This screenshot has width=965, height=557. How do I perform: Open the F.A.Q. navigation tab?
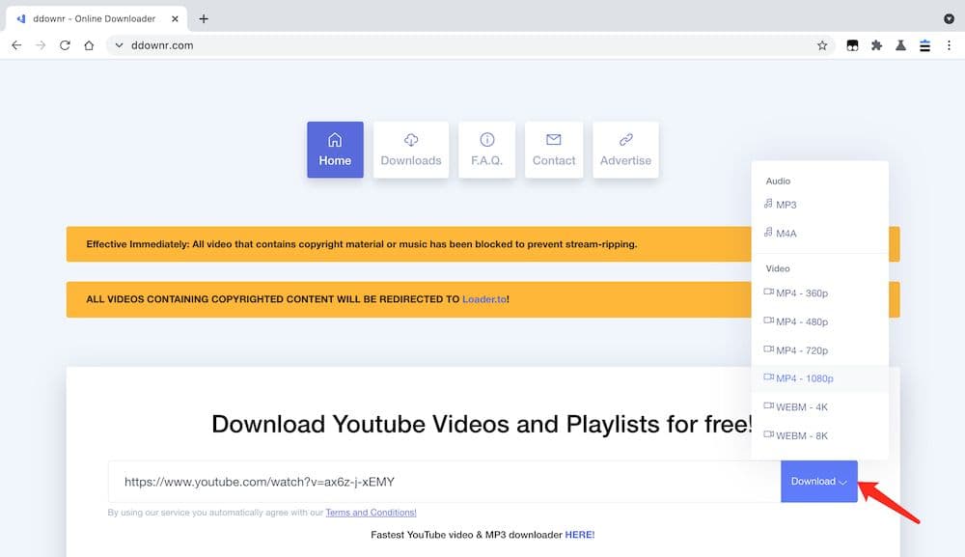point(486,150)
